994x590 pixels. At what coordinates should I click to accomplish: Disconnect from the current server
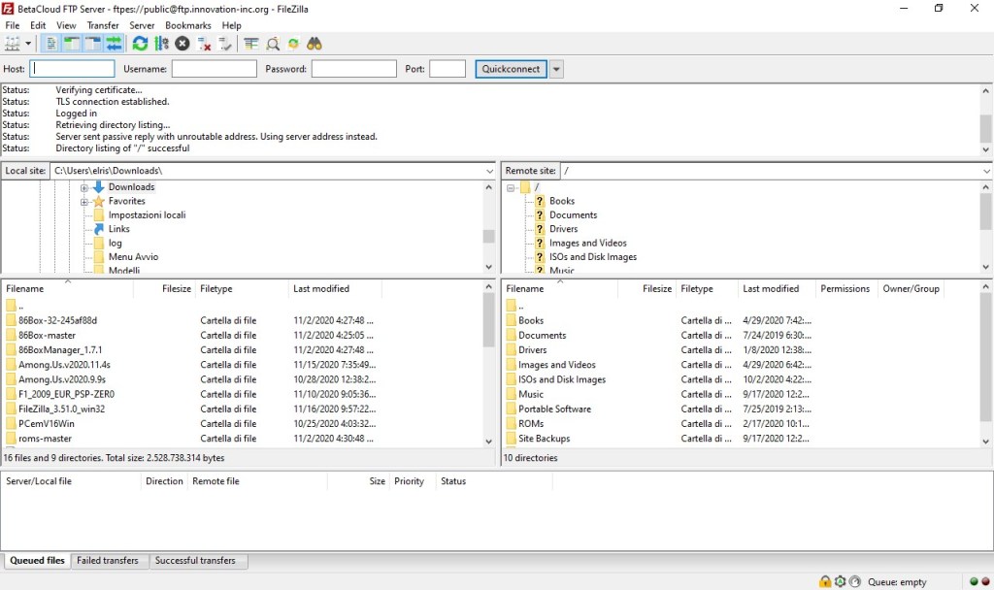(x=204, y=44)
